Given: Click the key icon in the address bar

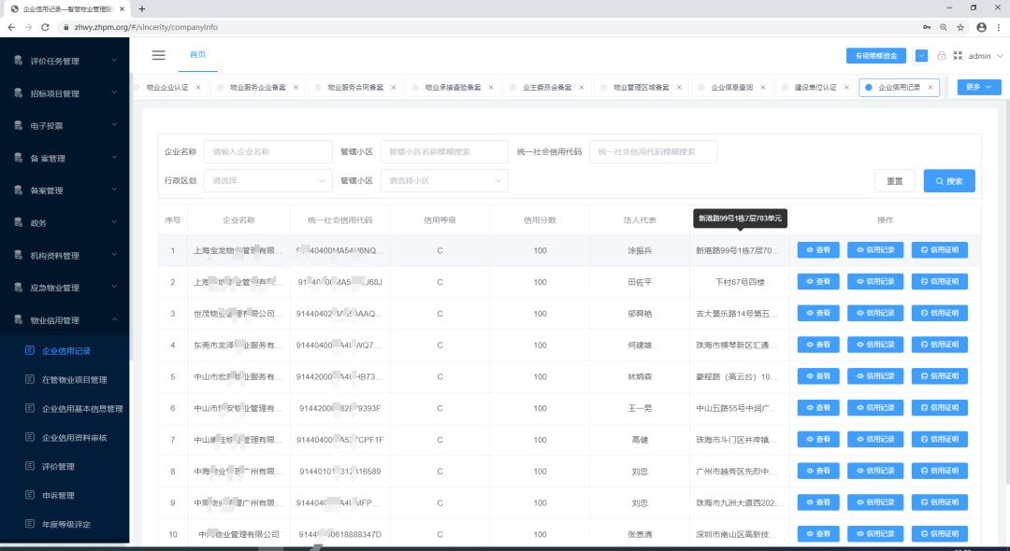Looking at the screenshot, I should click(x=927, y=27).
